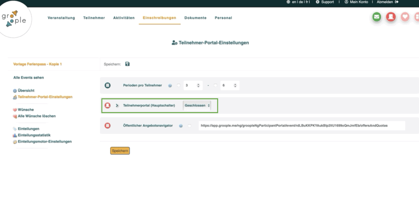This screenshot has height=224, width=419.
Task: Expand the Teilnehmerportal (Hauptschalter) row chevron
Action: [x=117, y=105]
